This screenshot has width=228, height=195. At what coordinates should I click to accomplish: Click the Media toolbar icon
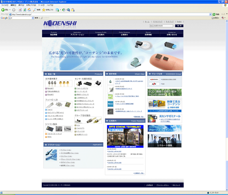pos(57,10)
